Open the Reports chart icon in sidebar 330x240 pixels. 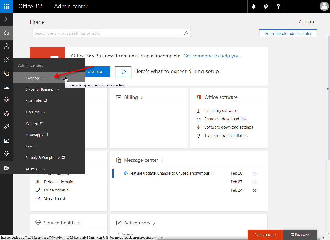[6, 140]
